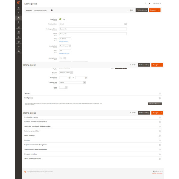Image resolution: width=179 pixels, height=179 pixels.
Task: Open the System gear menu in sidebar
Action: [18, 47]
